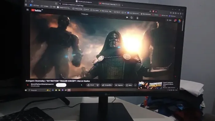Click the Compartilhar share button

[107, 85]
